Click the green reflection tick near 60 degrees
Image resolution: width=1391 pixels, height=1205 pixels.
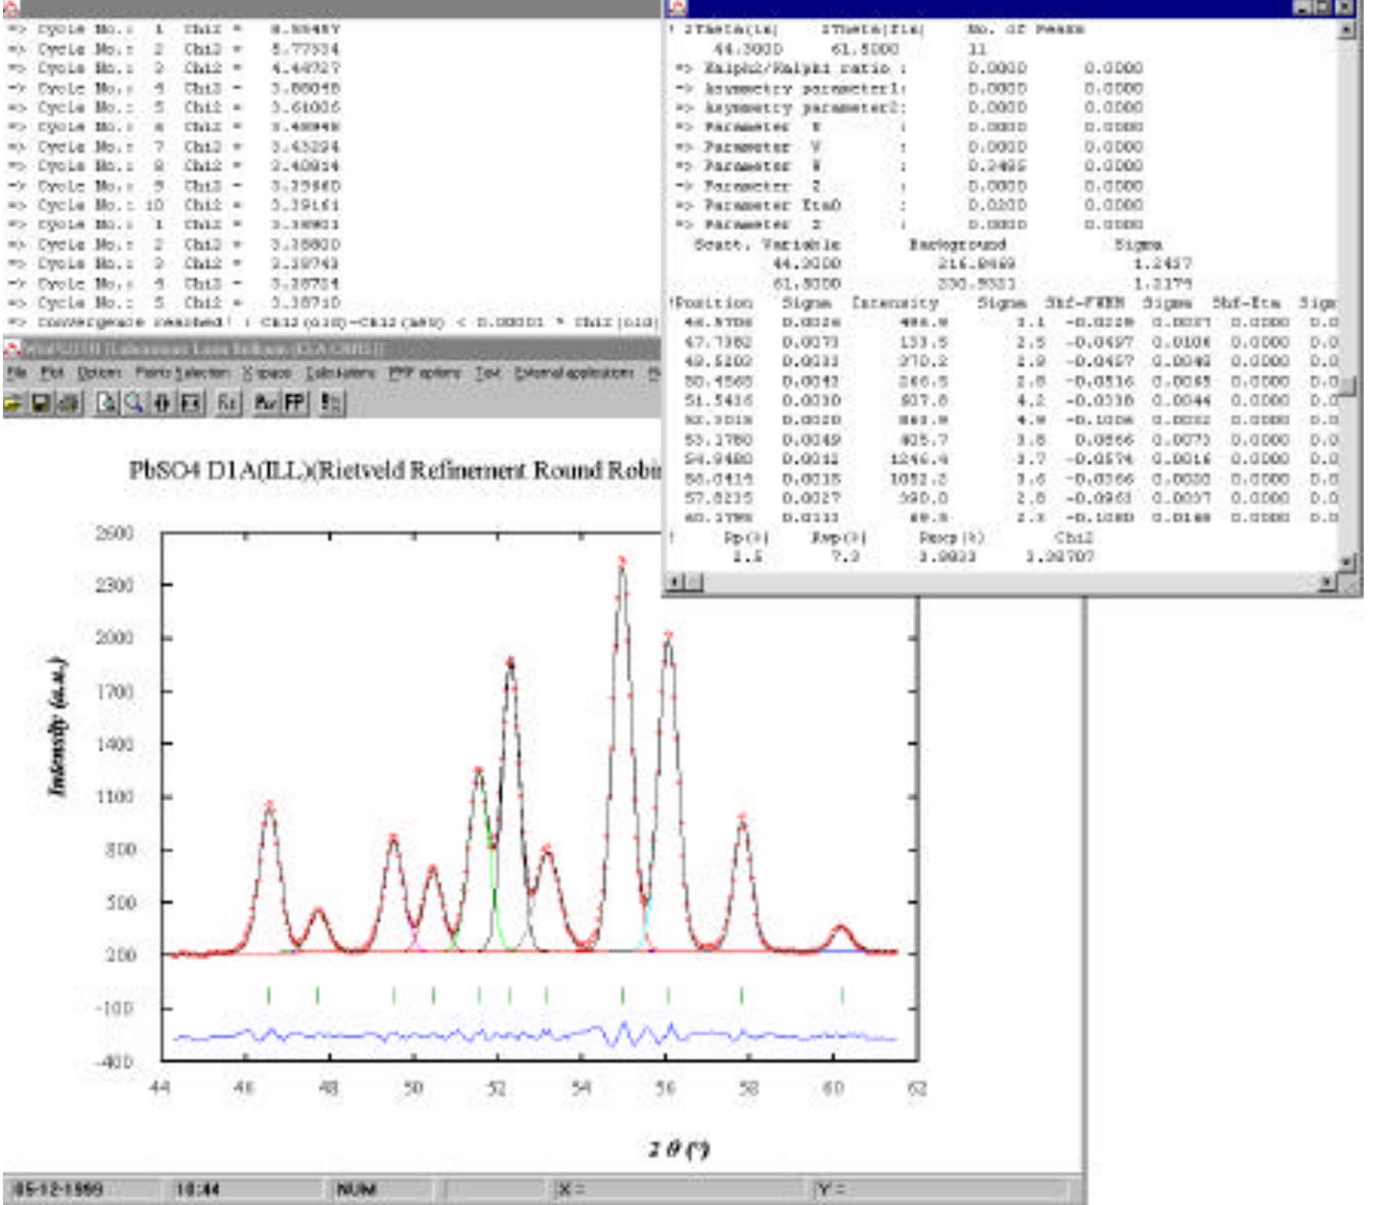[x=843, y=995]
